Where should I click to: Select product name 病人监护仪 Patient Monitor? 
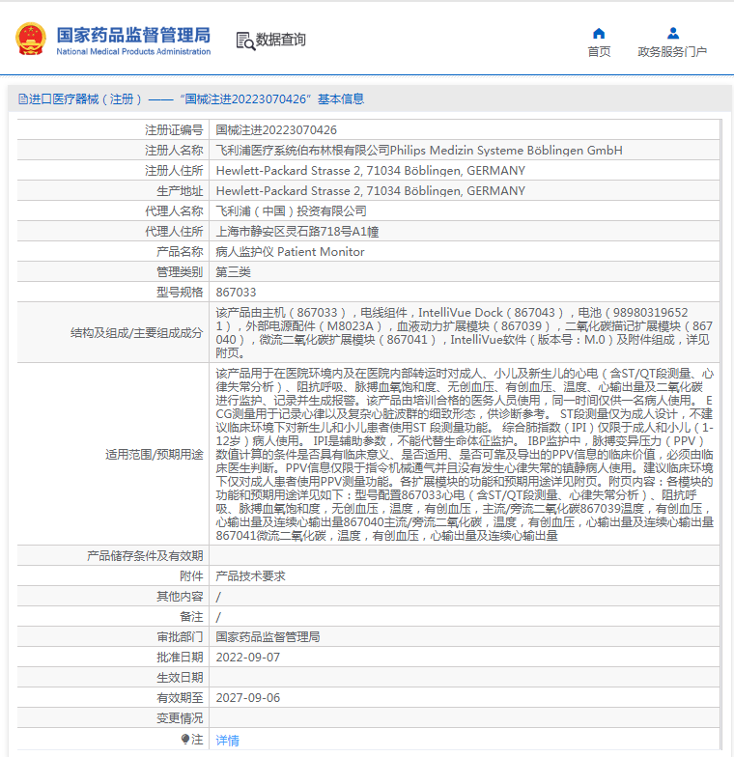pos(290,251)
